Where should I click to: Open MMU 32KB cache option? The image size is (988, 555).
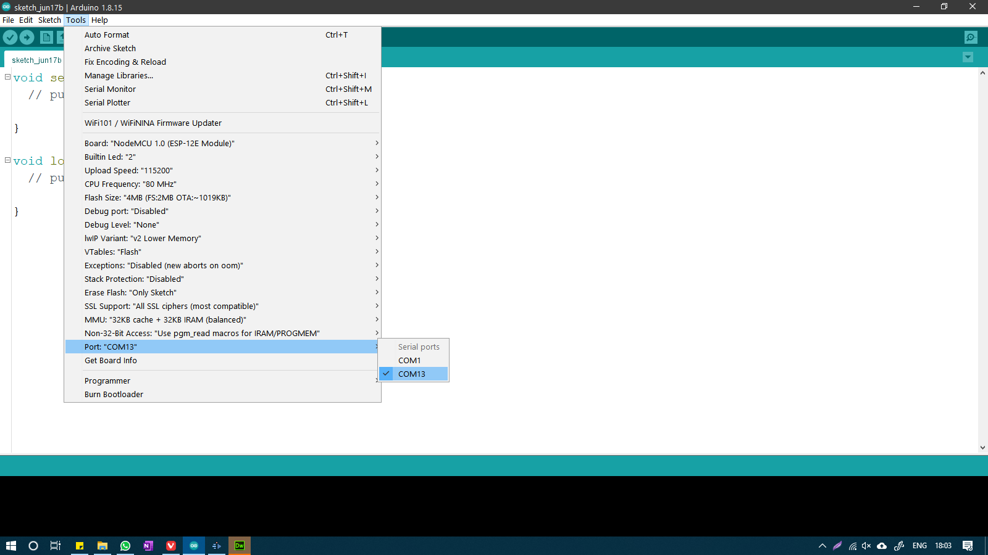pyautogui.click(x=223, y=320)
